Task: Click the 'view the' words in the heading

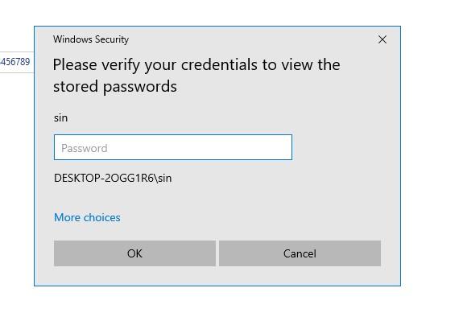Action: point(311,65)
